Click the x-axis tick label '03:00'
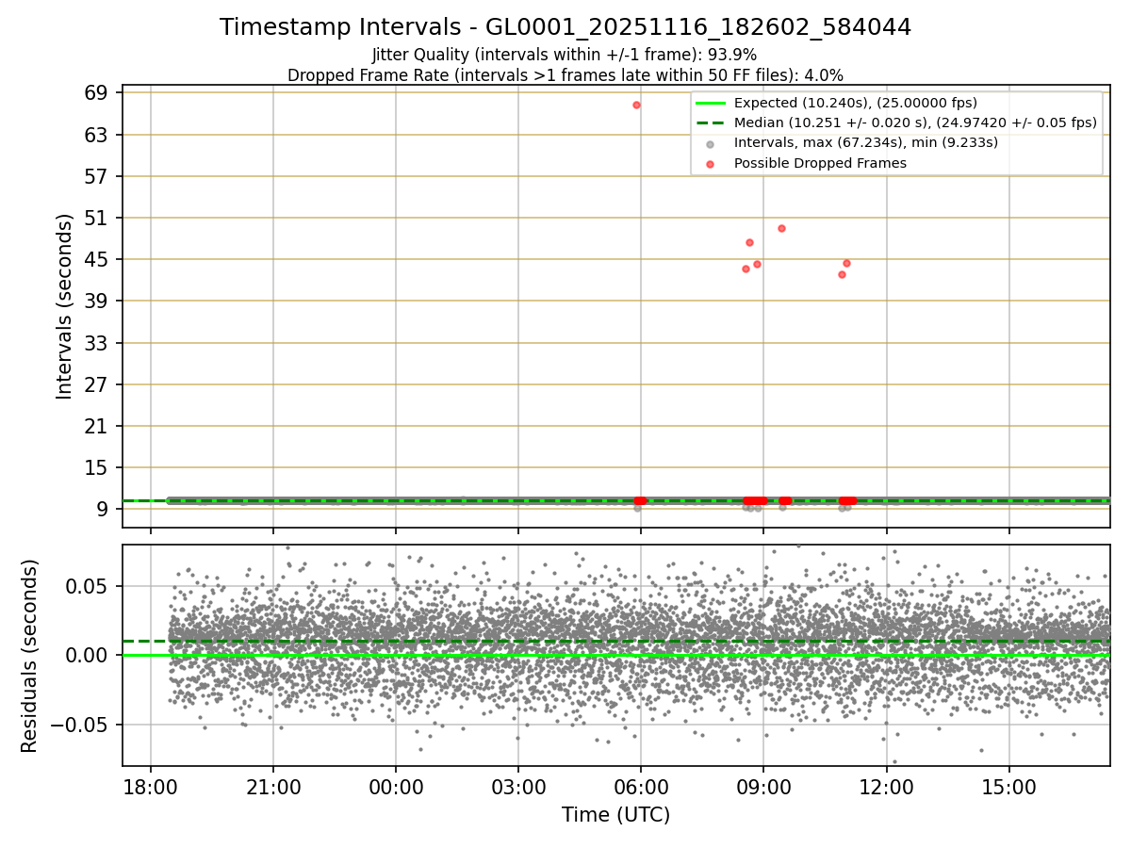Screen dimensions: 1131x848 point(518,787)
